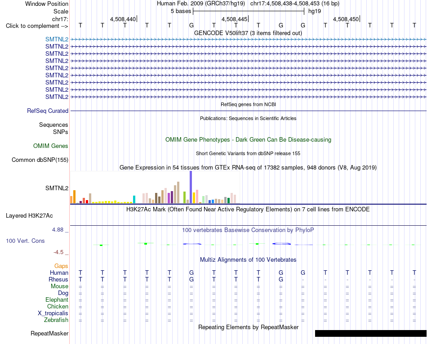Click 'Short Genetic Variants from dbSNP' title
The image size is (427, 344).
[x=248, y=153]
